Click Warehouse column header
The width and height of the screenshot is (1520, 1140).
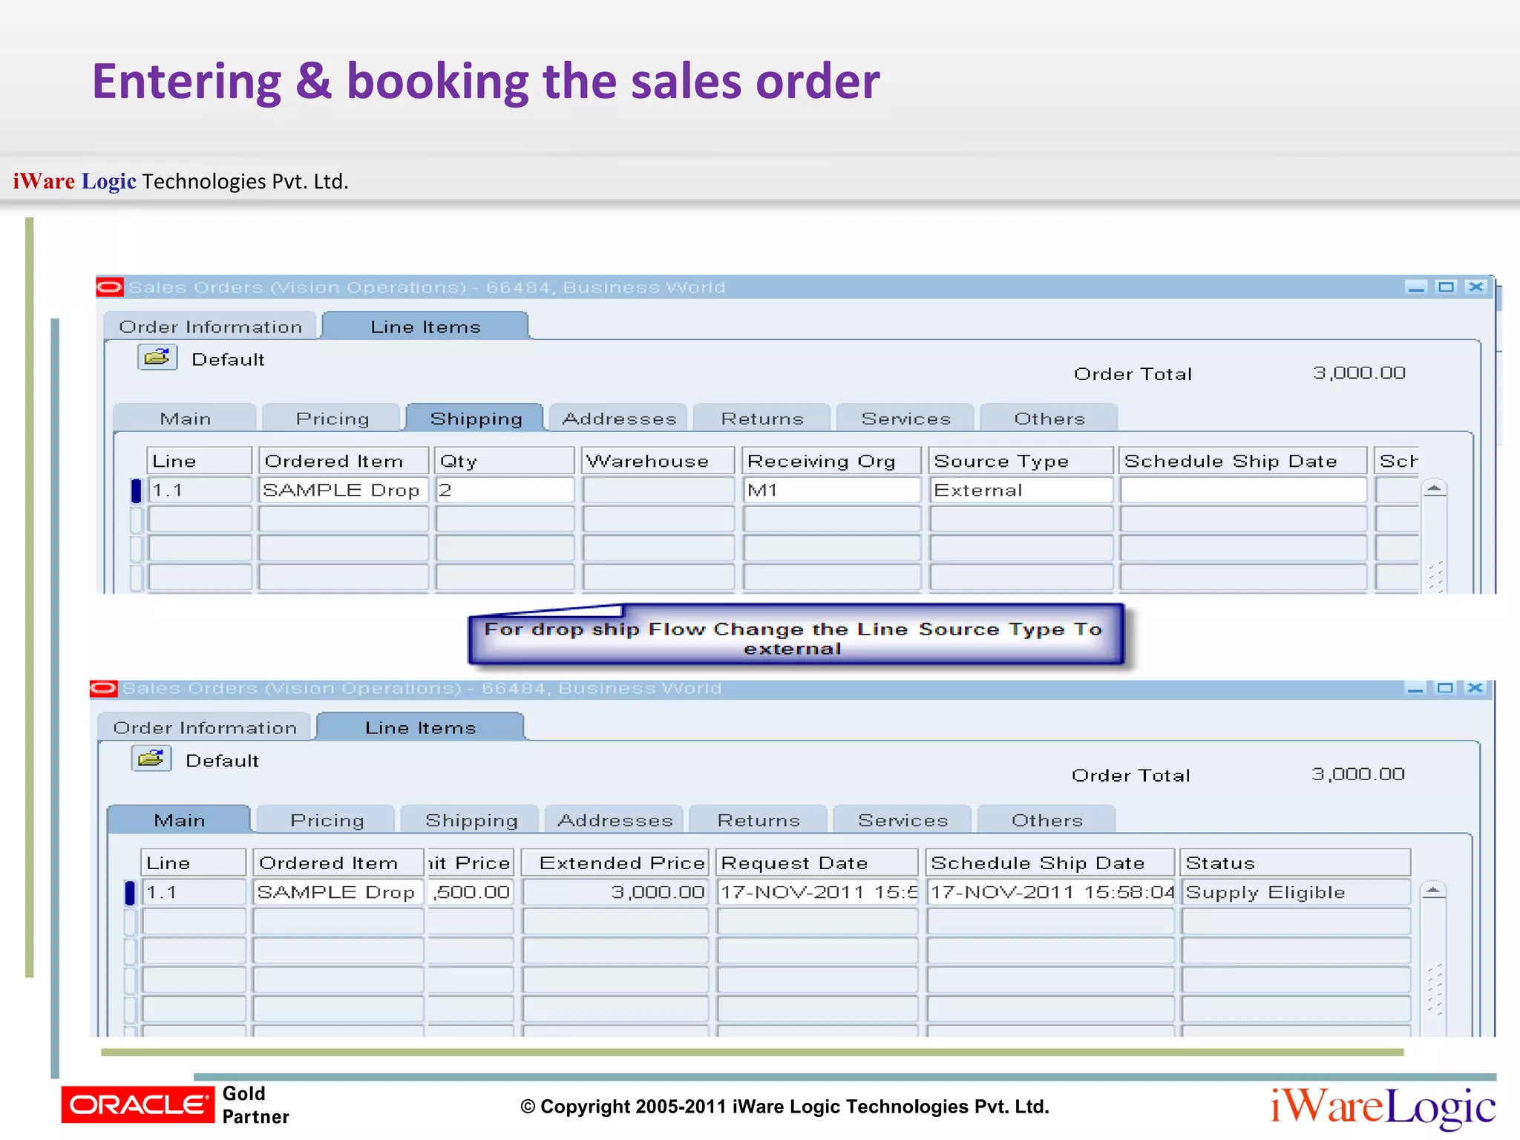tap(658, 461)
